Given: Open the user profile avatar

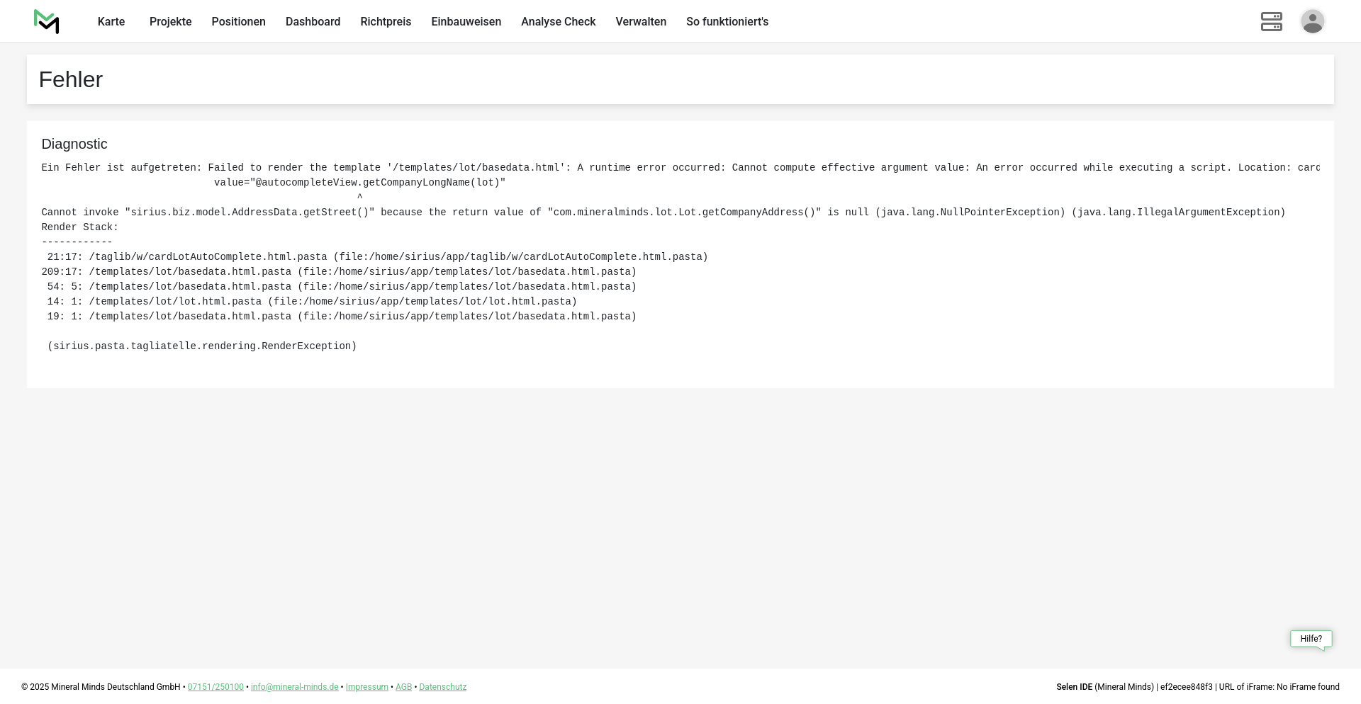Looking at the screenshot, I should click(1312, 21).
